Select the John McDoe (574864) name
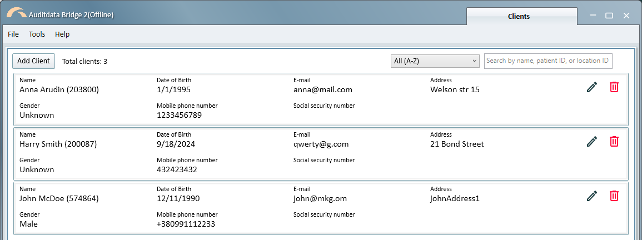This screenshot has width=642, height=240. (59, 199)
